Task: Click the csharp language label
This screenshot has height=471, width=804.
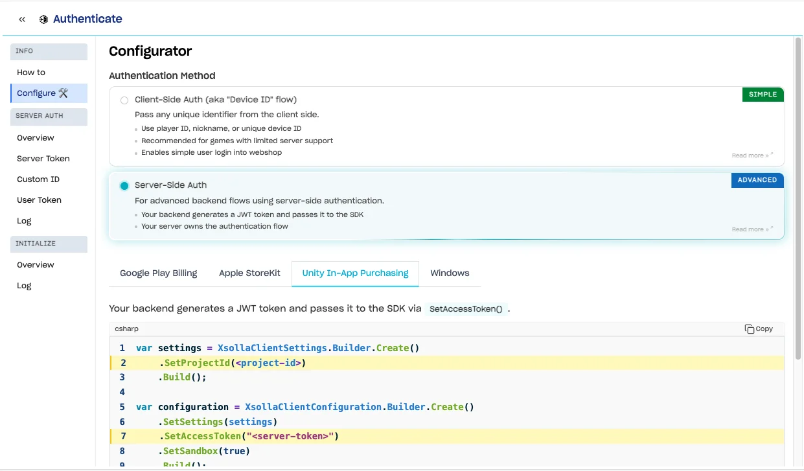Action: coord(127,329)
